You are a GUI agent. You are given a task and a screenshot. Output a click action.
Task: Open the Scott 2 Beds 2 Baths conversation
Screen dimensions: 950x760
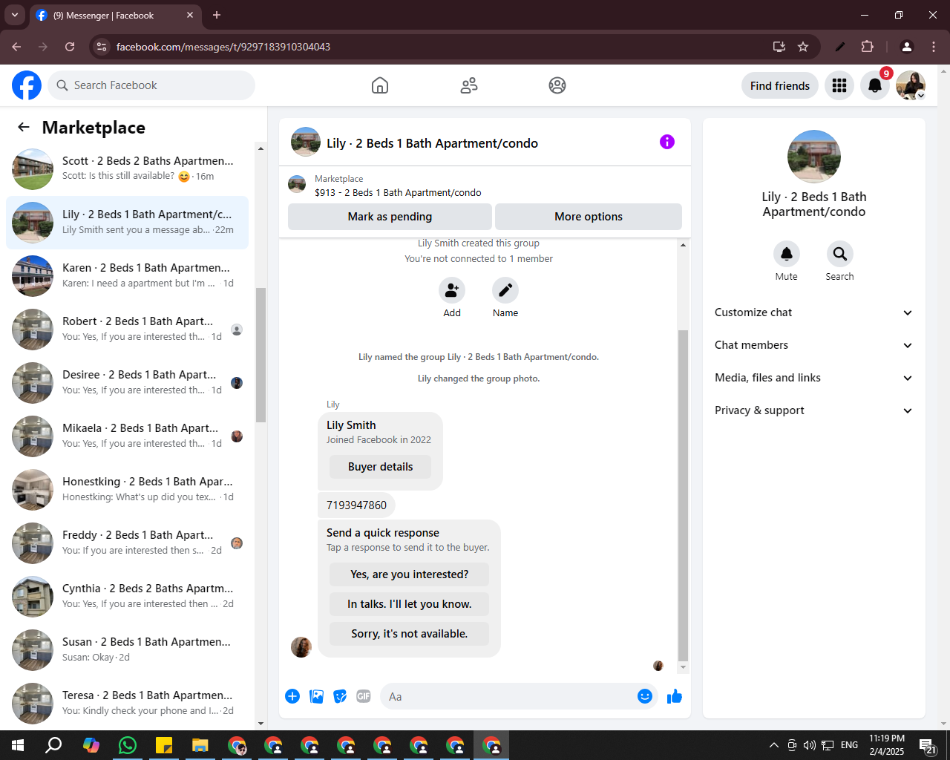click(127, 168)
